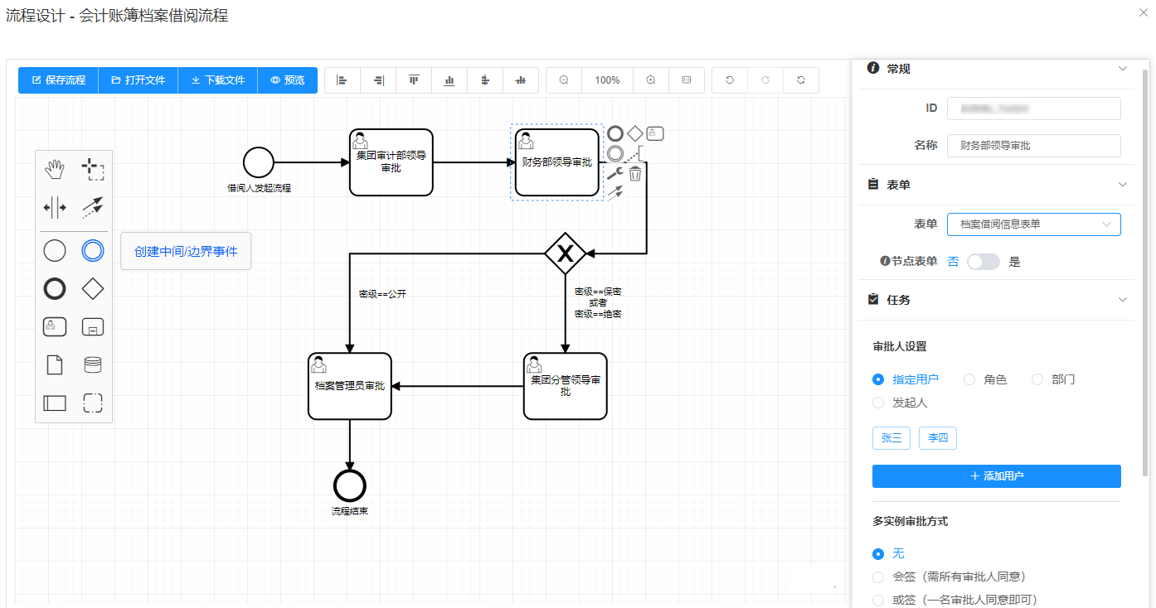Toggle the 节点表单 switch
The width and height of the screenshot is (1156, 608).
[x=984, y=262]
